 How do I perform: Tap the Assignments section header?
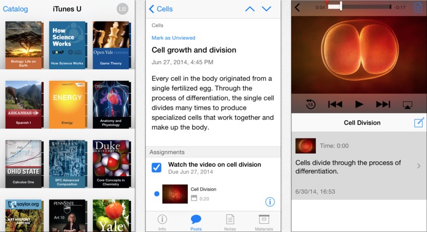(213, 152)
